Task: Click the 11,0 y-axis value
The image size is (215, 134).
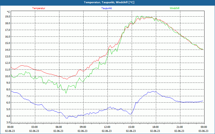Action: pyautogui.click(x=8, y=70)
